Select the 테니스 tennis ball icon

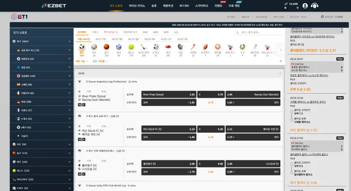coord(131,47)
